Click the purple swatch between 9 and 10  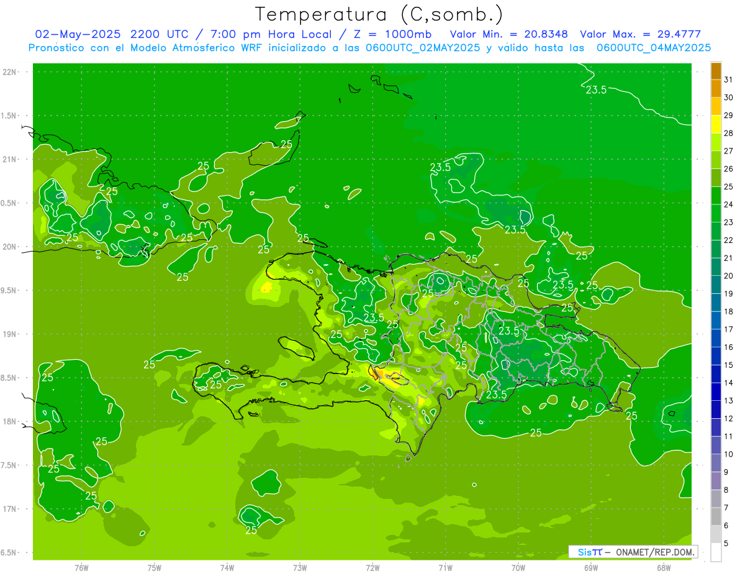(716, 463)
